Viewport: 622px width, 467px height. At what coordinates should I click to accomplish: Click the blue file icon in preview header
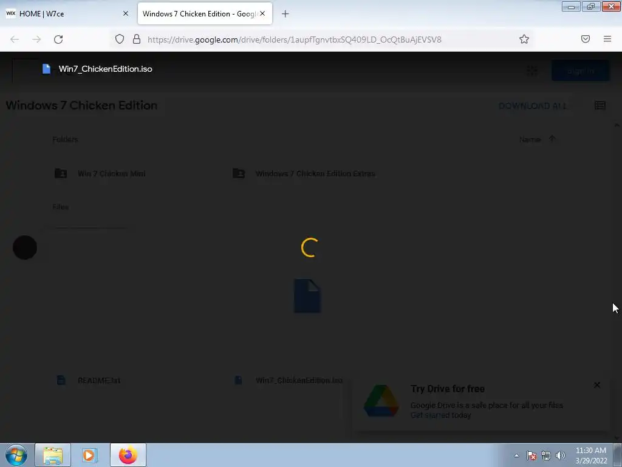click(x=46, y=69)
